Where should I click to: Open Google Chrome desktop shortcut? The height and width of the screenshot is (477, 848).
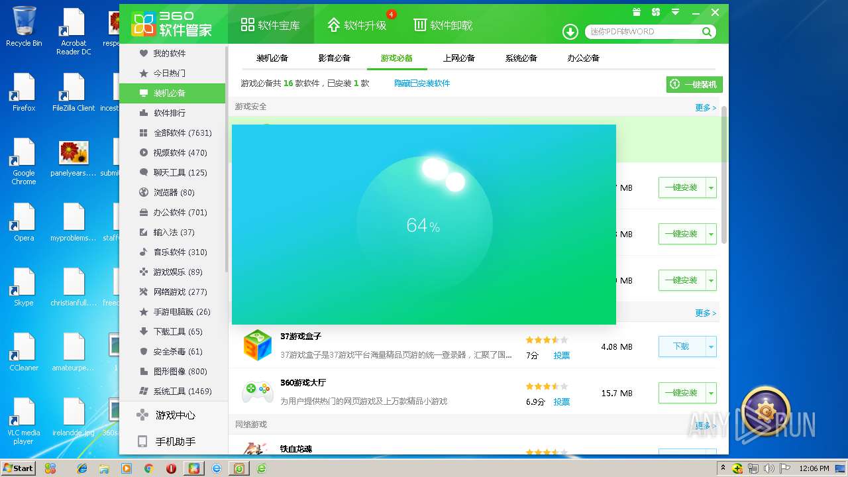tap(24, 162)
